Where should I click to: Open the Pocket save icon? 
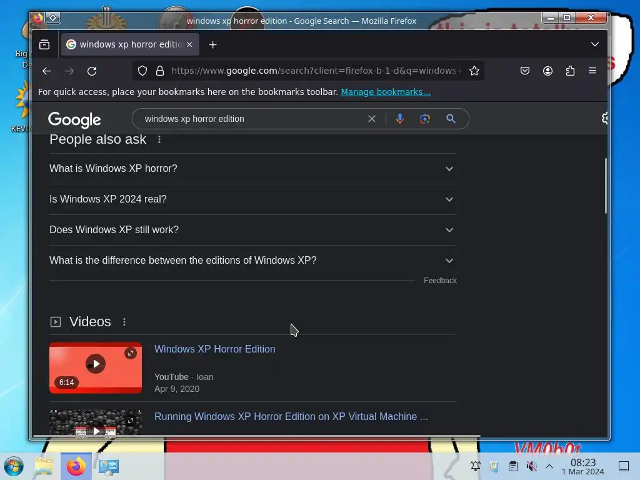(525, 71)
